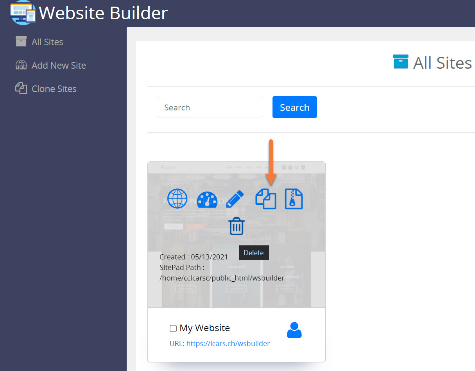The image size is (475, 371).
Task: Click the sidebar Clone Sites pages icon
Action: point(21,88)
